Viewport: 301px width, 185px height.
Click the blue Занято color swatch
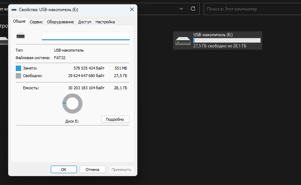[x=19, y=68]
